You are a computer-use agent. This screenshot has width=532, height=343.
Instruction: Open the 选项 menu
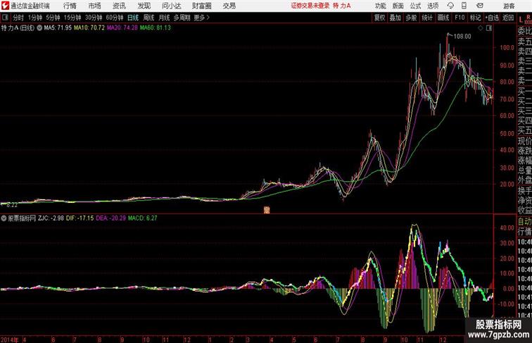[433, 6]
